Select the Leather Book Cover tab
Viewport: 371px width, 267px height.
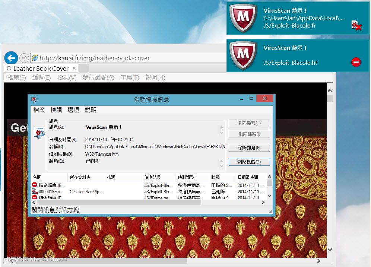(41, 69)
